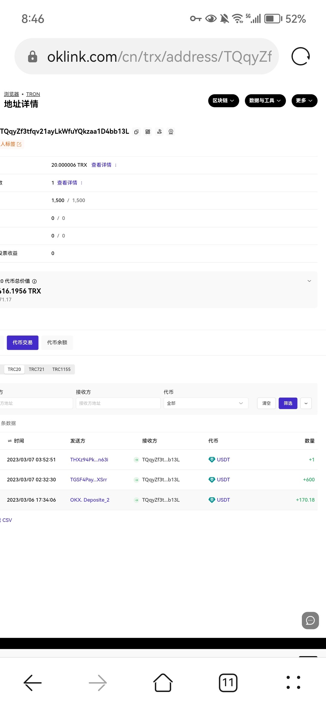Click arrow icon in 03:52:51 transaction row
Image resolution: width=326 pixels, height=708 pixels.
(136, 460)
